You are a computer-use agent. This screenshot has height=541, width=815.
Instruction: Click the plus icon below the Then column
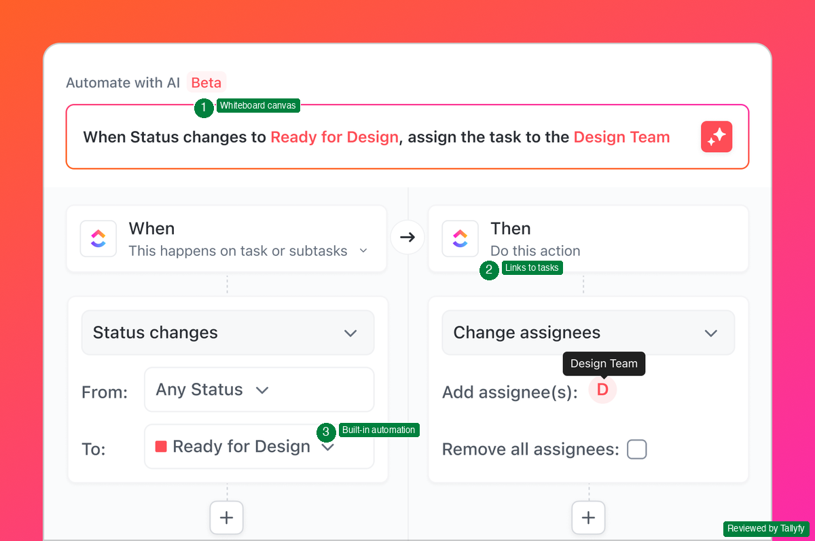(x=588, y=517)
